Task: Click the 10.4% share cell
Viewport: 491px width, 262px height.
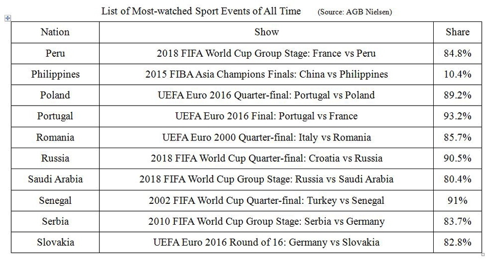Action: [457, 74]
